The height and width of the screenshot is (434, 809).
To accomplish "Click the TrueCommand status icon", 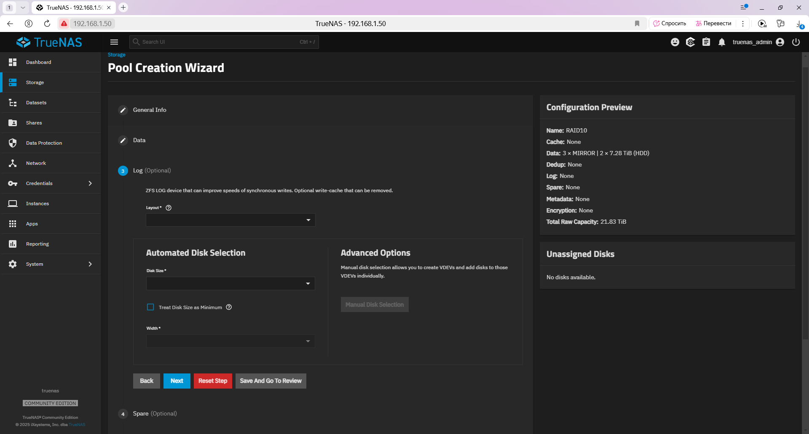I will (x=691, y=42).
